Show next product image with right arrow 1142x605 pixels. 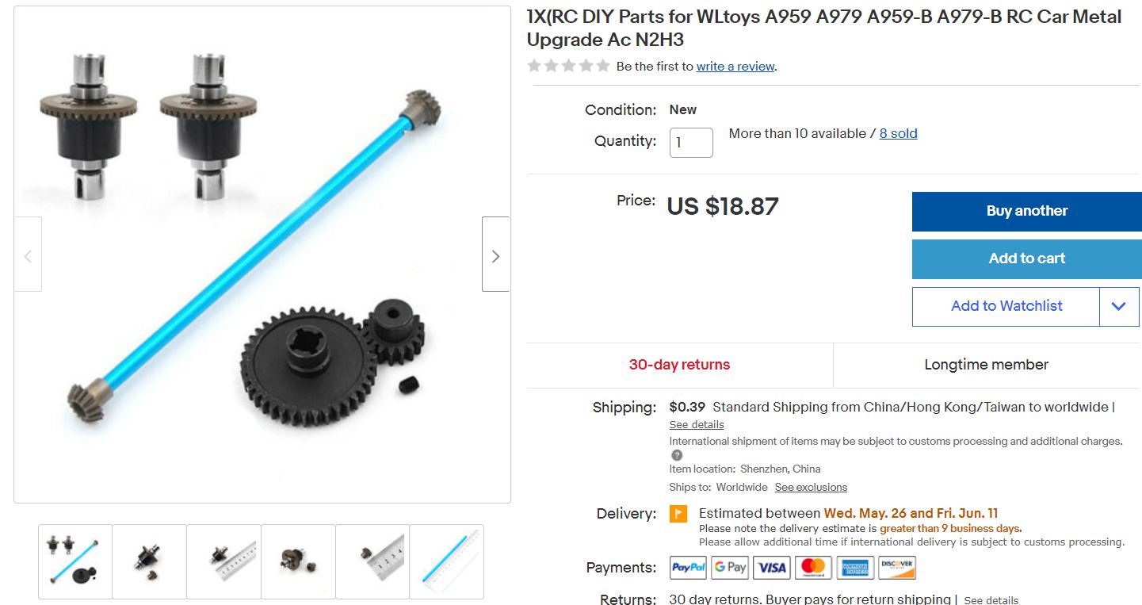tap(495, 254)
